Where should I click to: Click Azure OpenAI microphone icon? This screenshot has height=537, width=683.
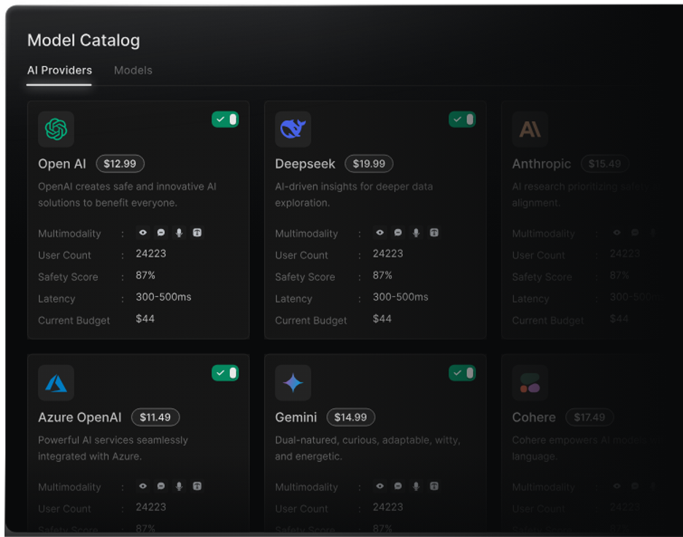point(179,486)
